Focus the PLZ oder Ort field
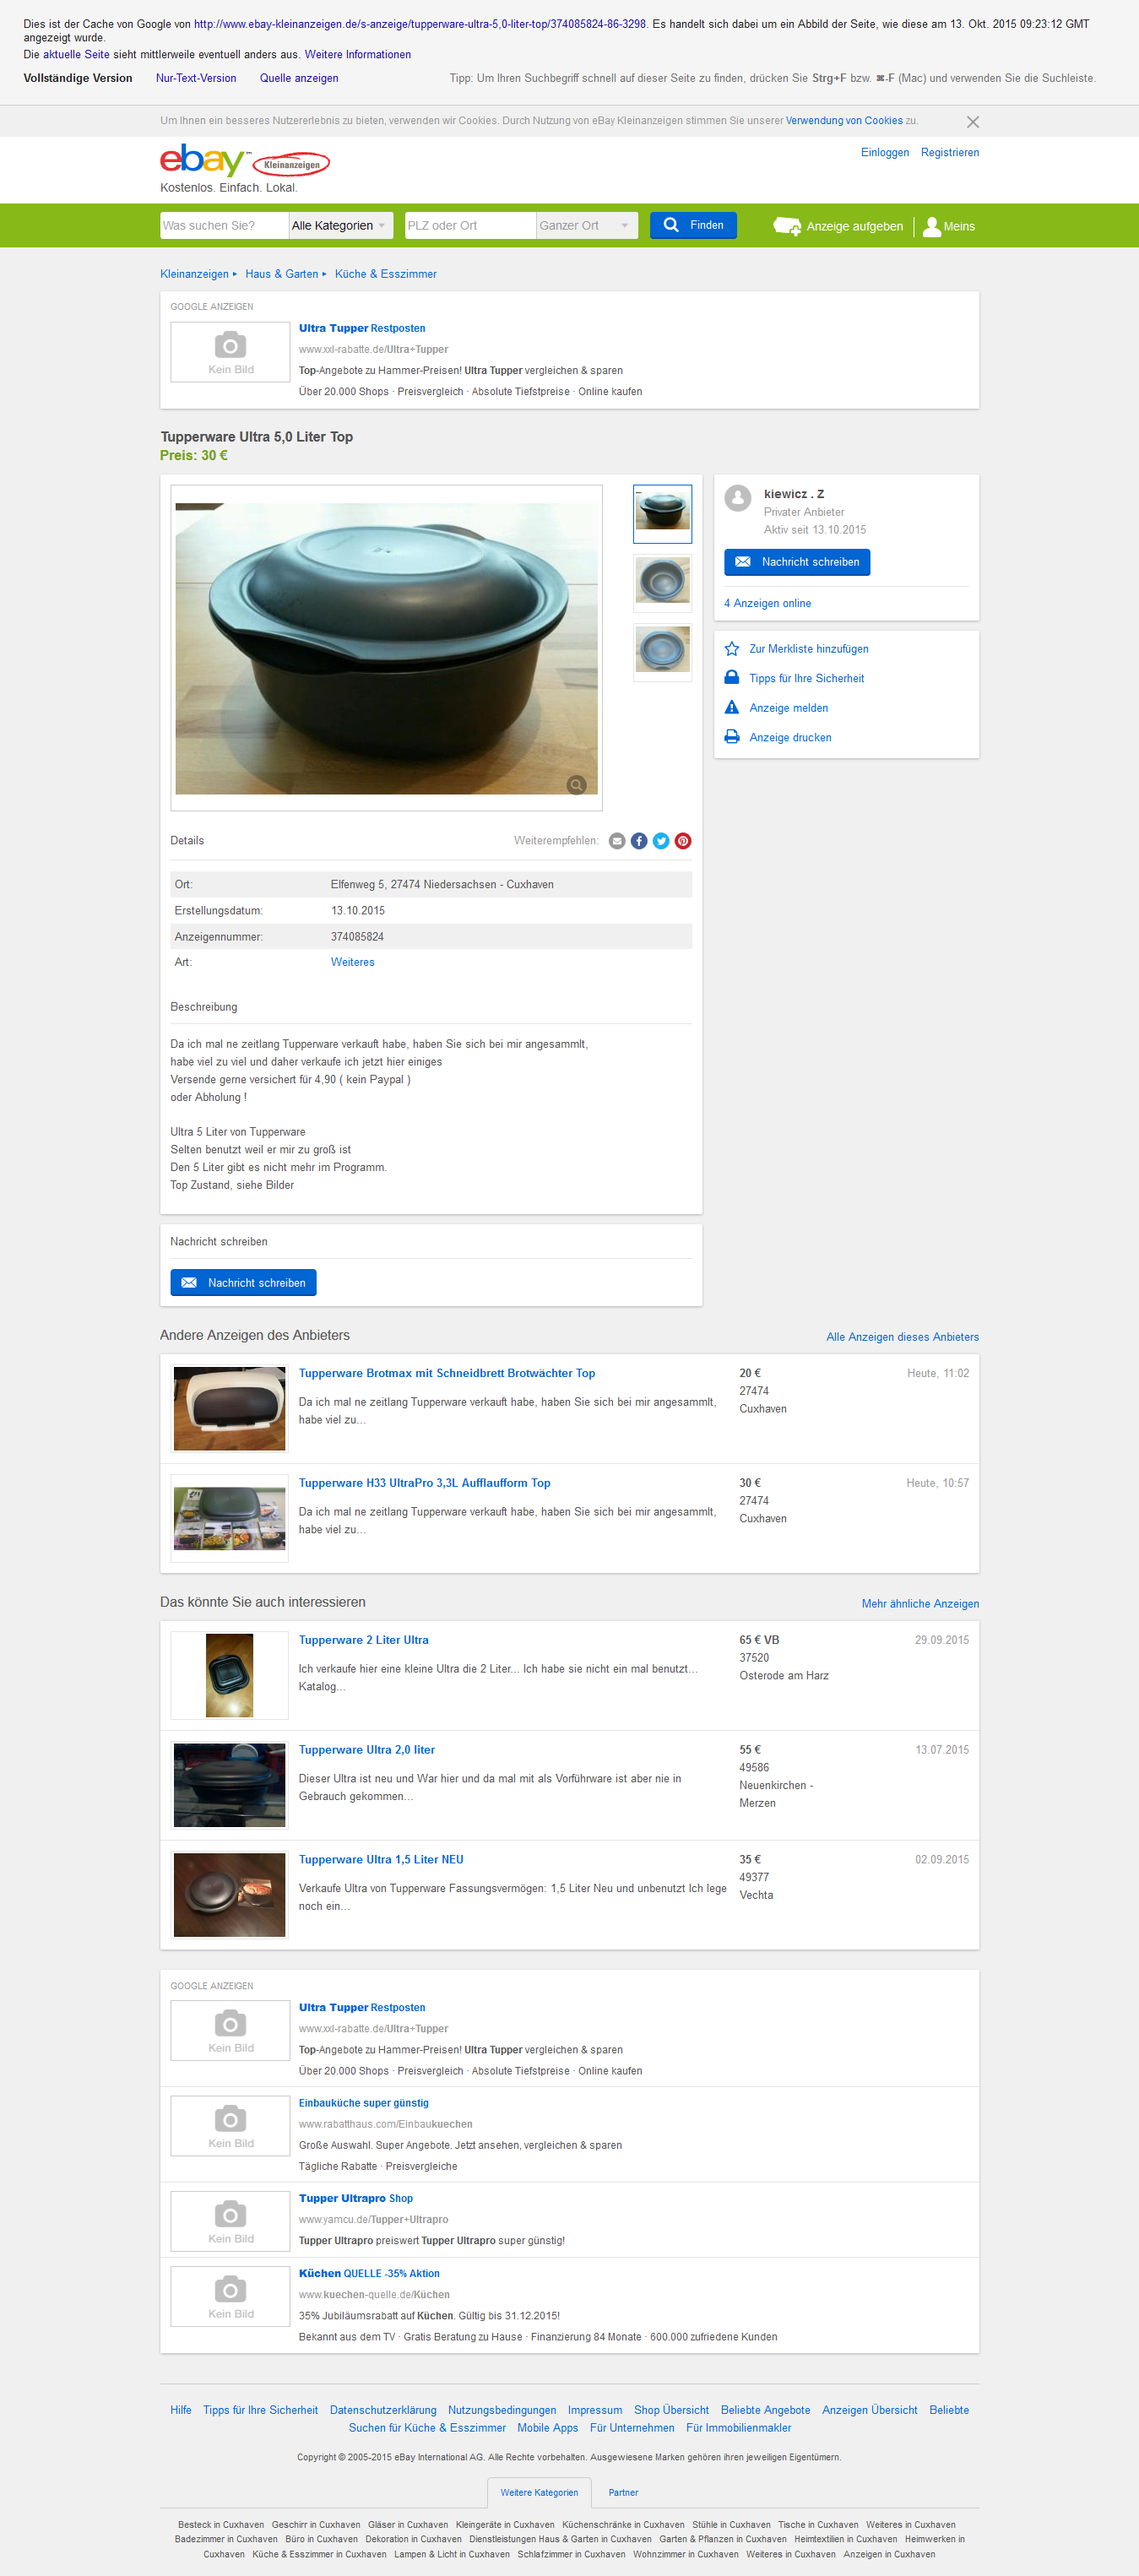Screen dimensions: 1139x2576 coord(470,226)
